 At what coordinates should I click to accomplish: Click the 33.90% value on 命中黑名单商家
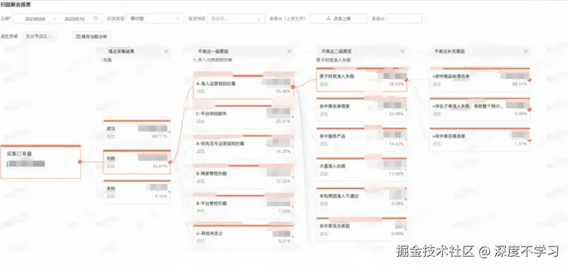[396, 114]
